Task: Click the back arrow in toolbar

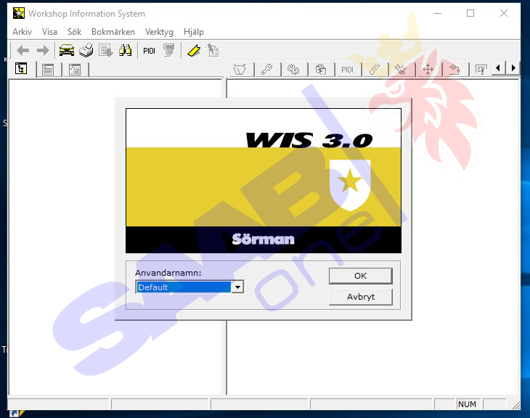Action: tap(23, 51)
